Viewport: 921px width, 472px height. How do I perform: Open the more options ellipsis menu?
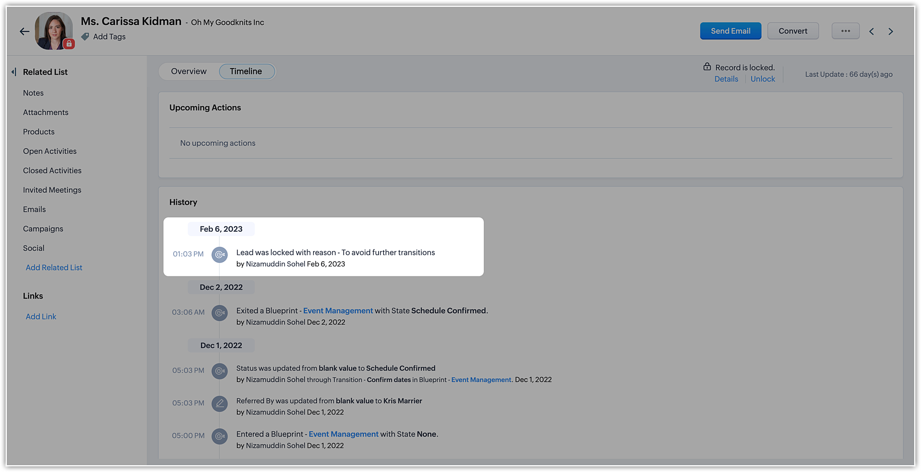pyautogui.click(x=845, y=31)
